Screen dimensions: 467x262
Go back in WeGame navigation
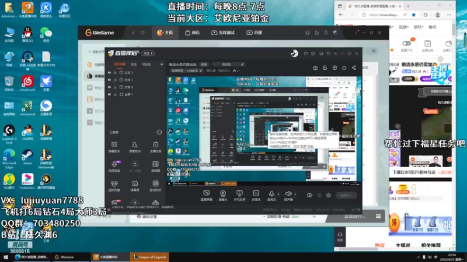133,33
